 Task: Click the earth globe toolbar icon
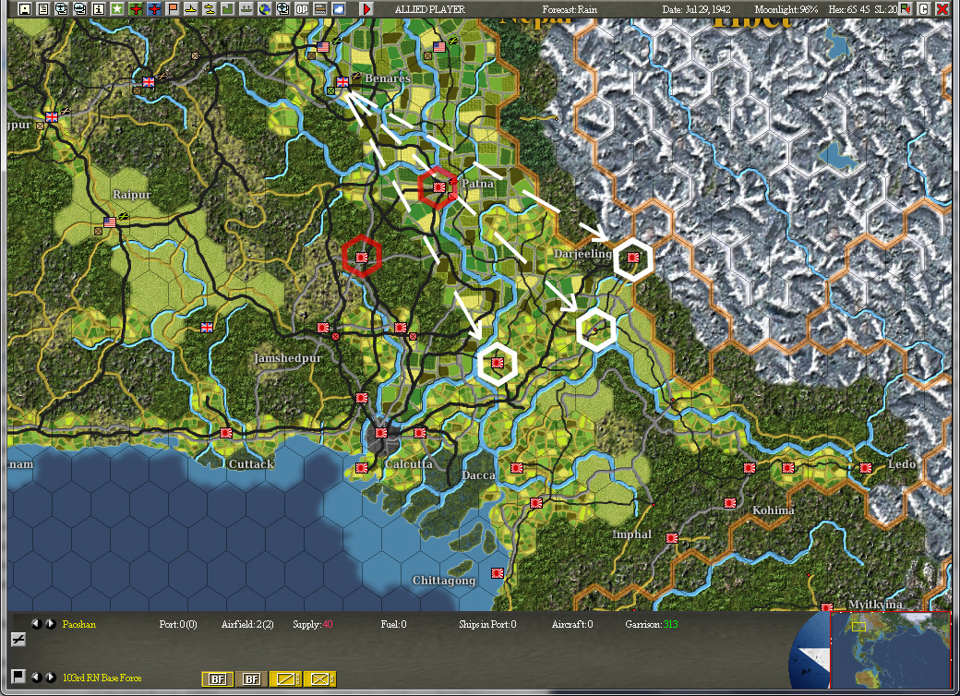point(264,8)
